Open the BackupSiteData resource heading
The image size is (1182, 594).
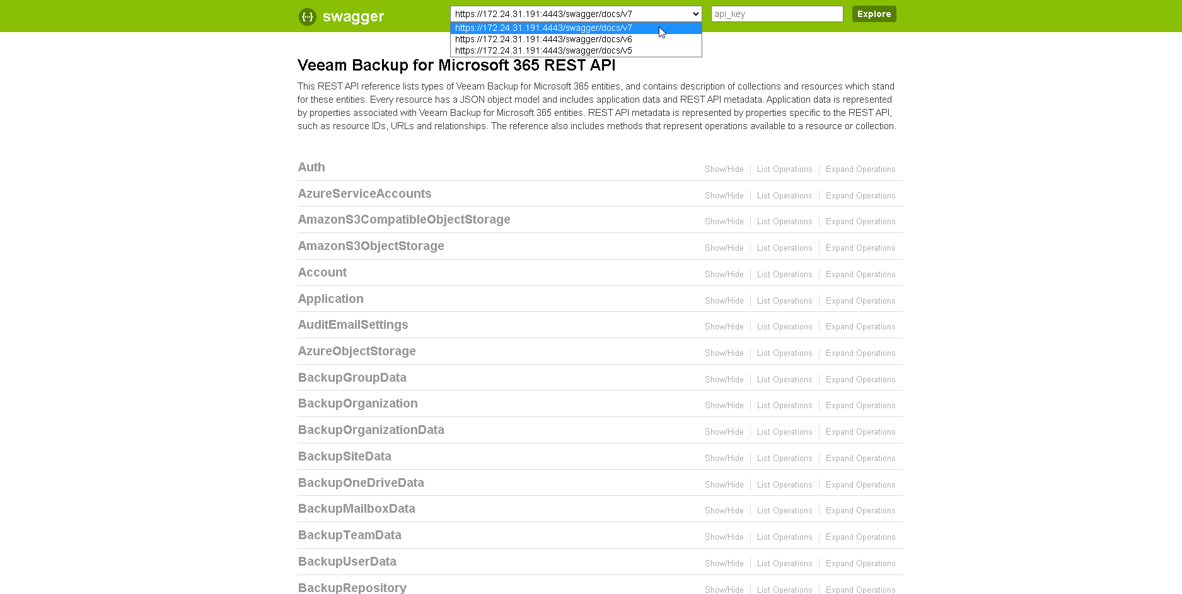tap(344, 456)
